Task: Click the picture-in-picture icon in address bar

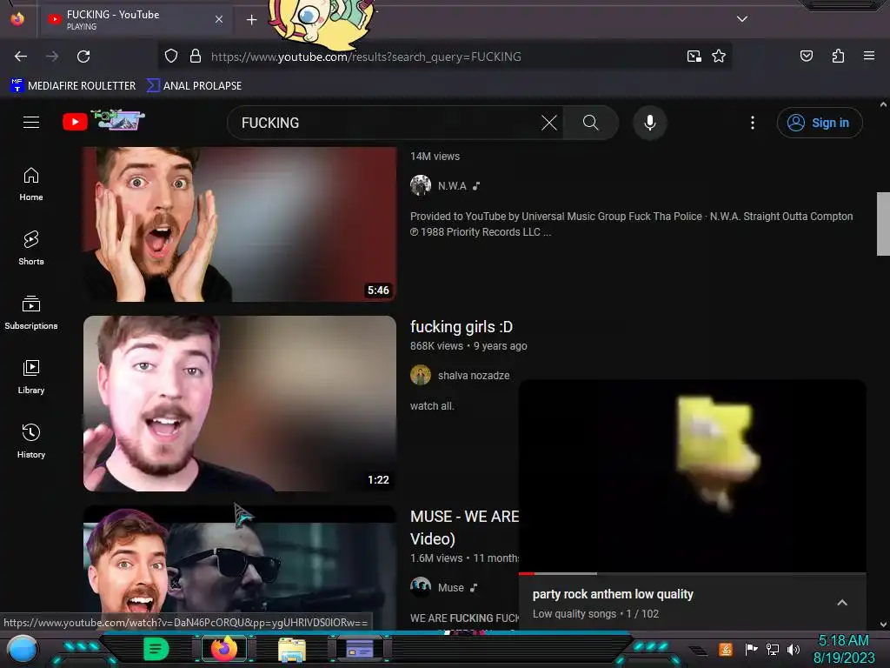Action: pyautogui.click(x=694, y=57)
